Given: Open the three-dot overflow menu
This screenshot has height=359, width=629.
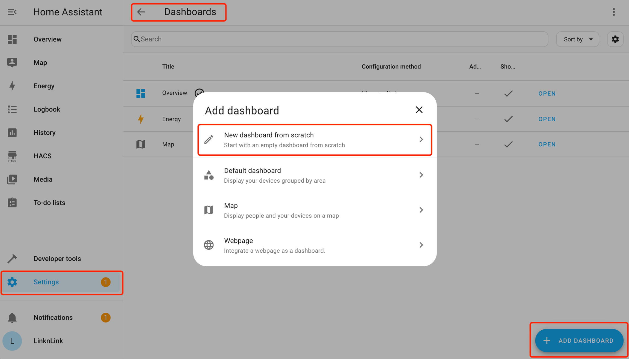Looking at the screenshot, I should click(x=614, y=12).
